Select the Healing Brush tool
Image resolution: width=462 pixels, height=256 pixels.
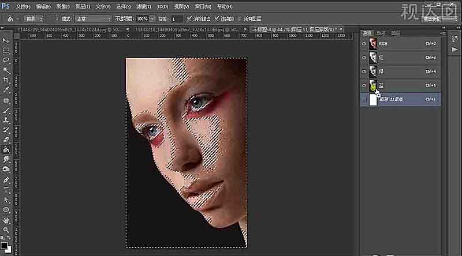6,101
